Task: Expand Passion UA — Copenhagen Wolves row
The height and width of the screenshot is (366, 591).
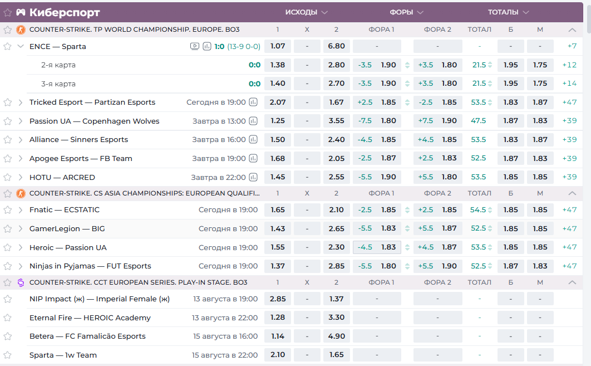Action: pos(21,121)
